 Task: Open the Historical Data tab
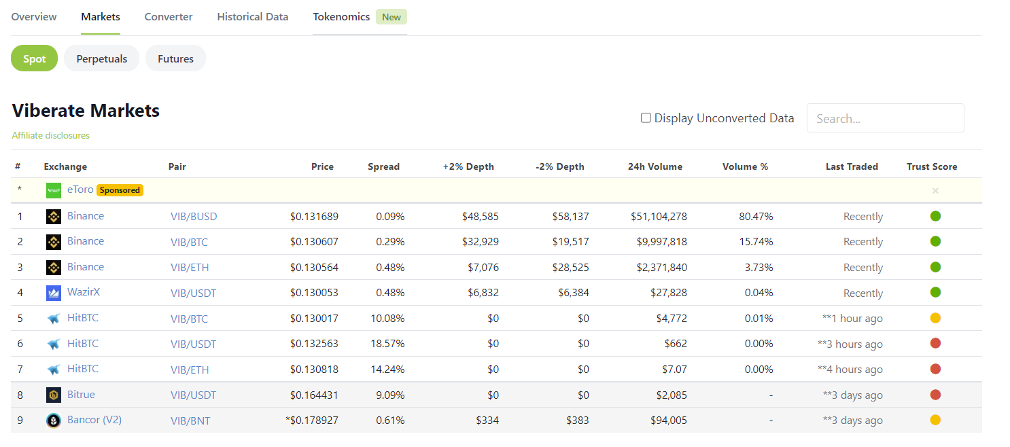click(253, 17)
